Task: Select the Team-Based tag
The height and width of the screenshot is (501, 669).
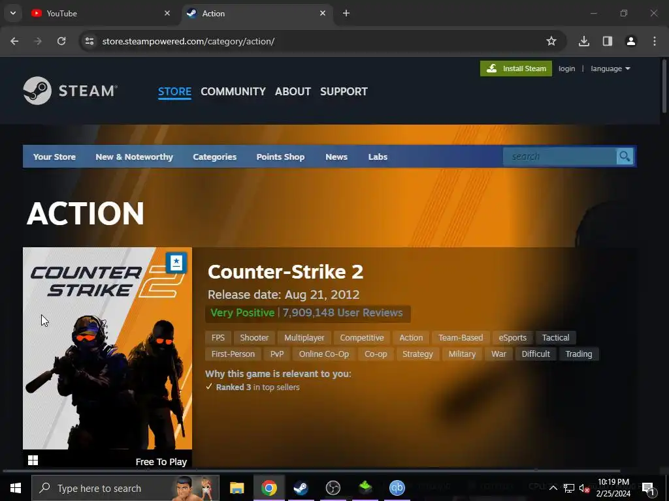Action: 461,338
